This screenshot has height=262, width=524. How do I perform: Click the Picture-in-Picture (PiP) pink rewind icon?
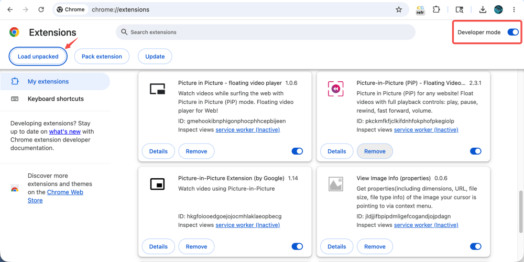click(335, 89)
